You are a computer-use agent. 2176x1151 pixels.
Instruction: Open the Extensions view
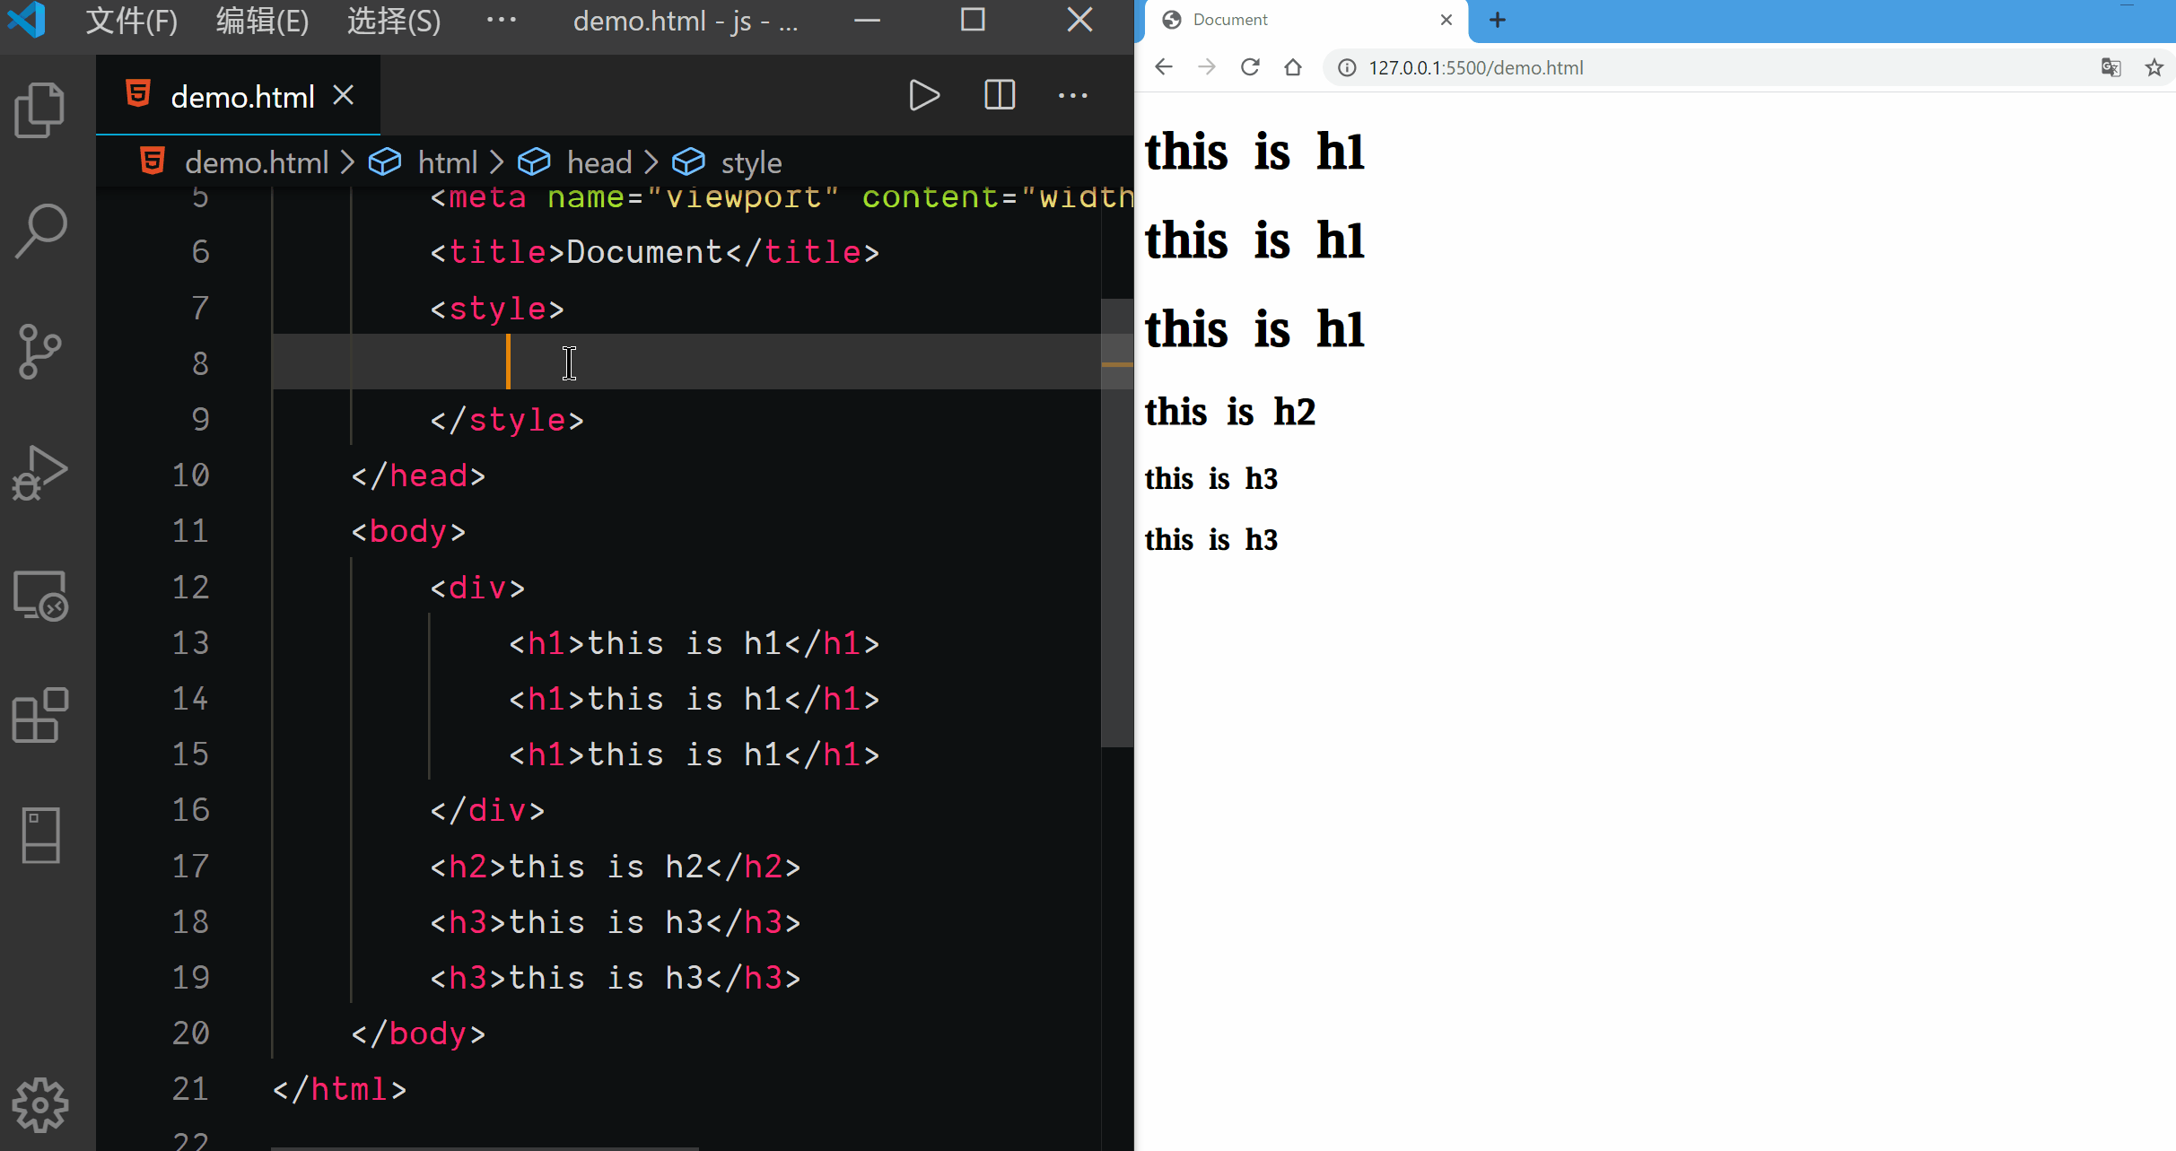[x=40, y=715]
